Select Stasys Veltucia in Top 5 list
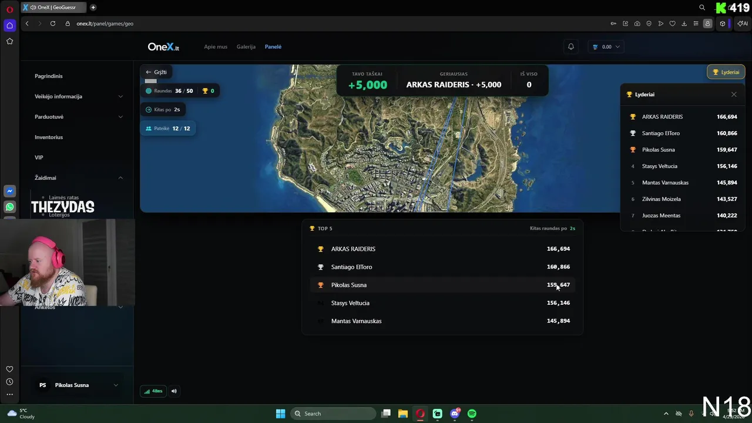 [x=442, y=303]
